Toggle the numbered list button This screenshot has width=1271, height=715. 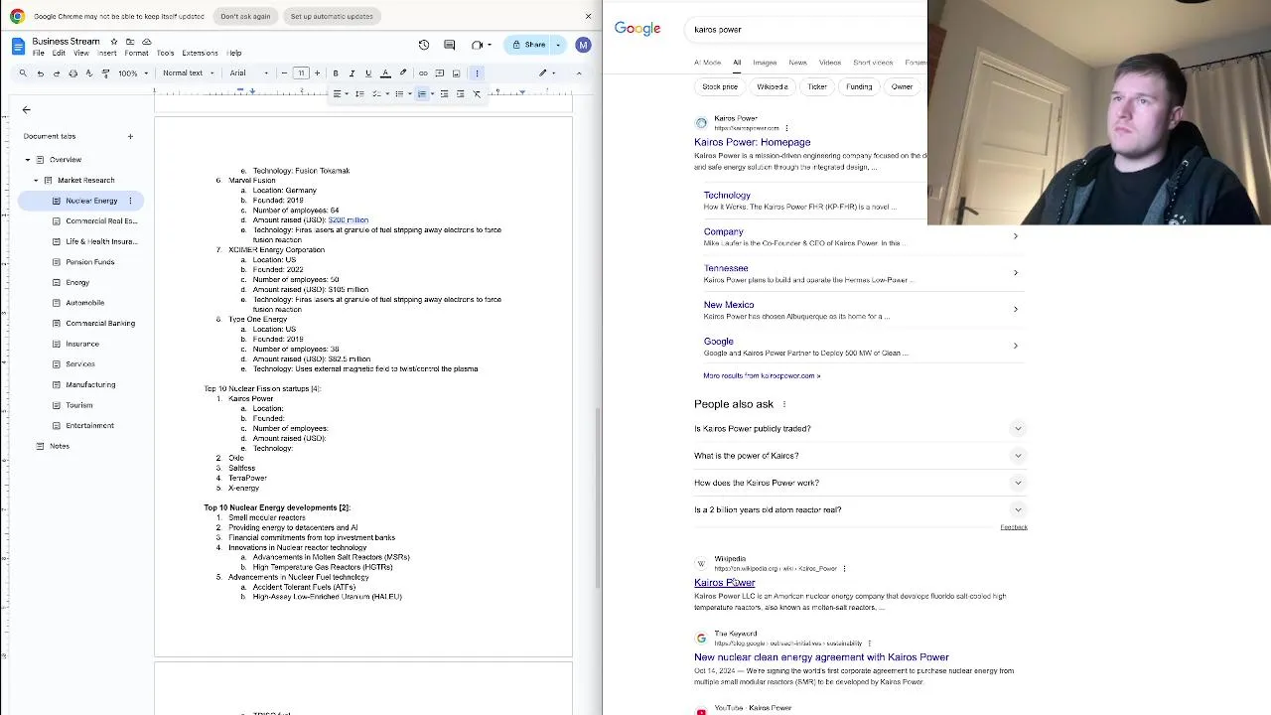(424, 94)
